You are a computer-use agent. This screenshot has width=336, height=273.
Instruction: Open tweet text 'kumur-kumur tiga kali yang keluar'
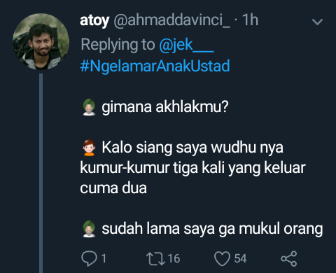pos(192,168)
